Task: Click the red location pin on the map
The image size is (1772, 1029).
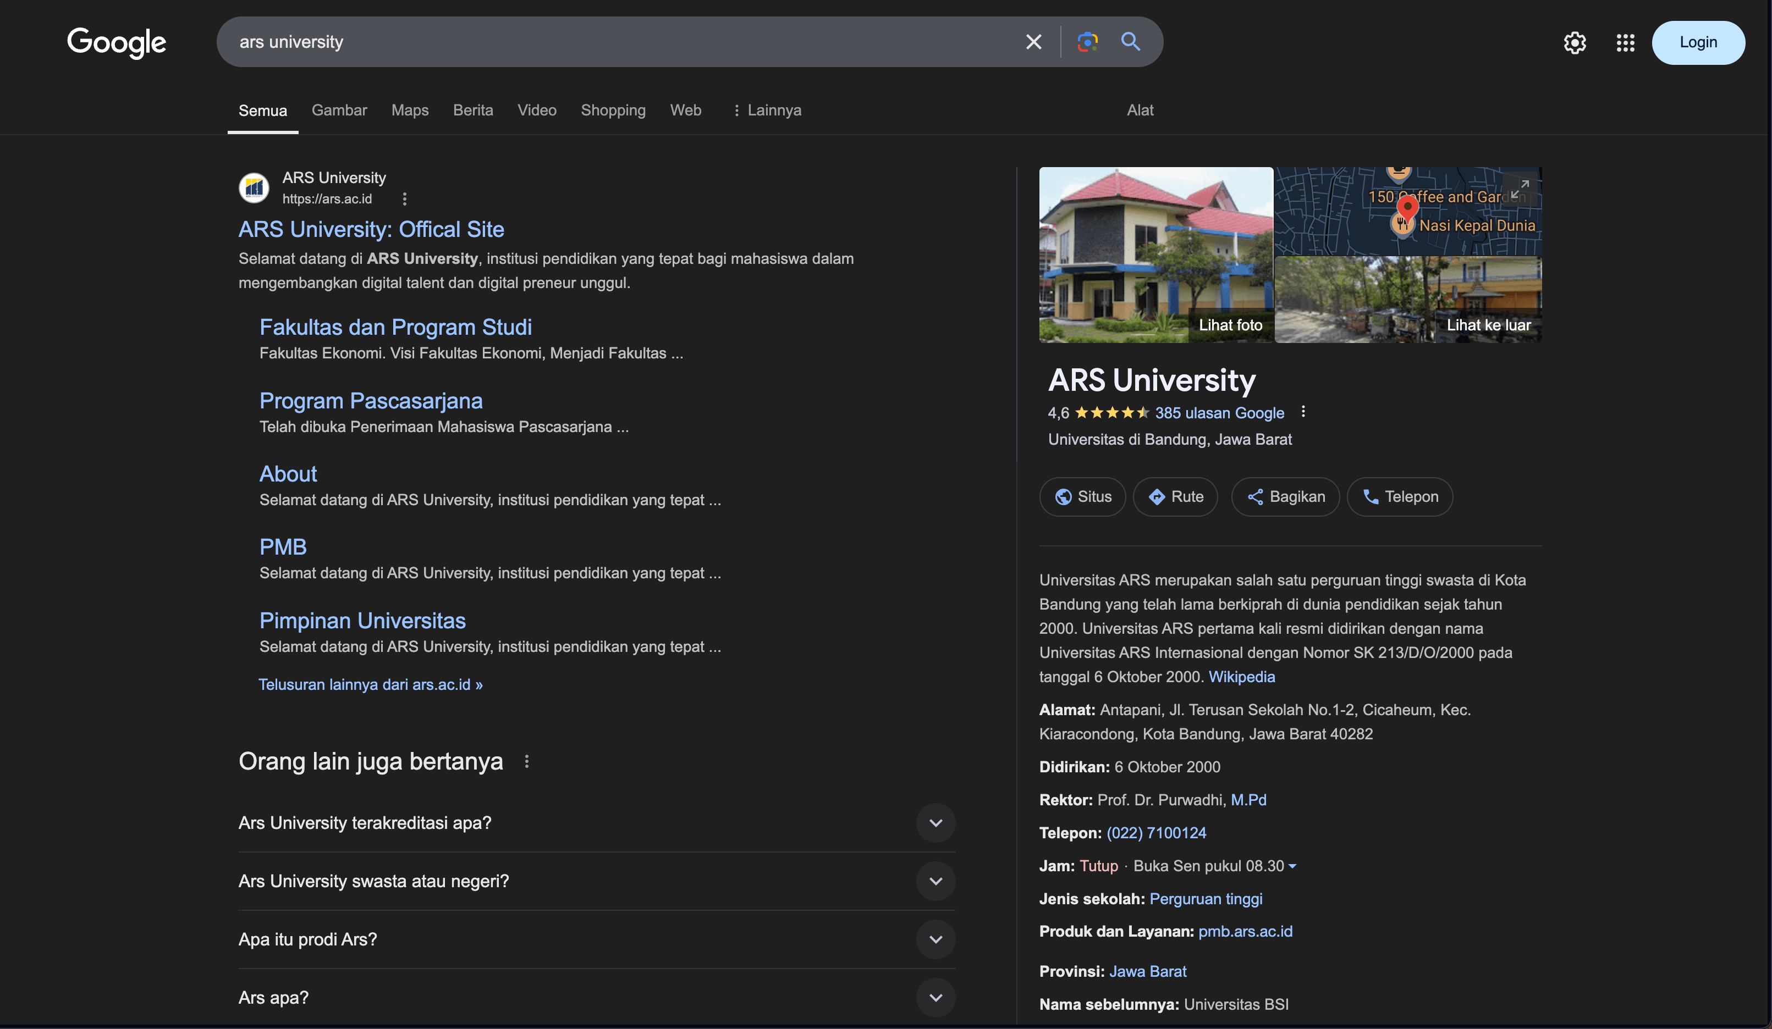Action: pos(1407,207)
